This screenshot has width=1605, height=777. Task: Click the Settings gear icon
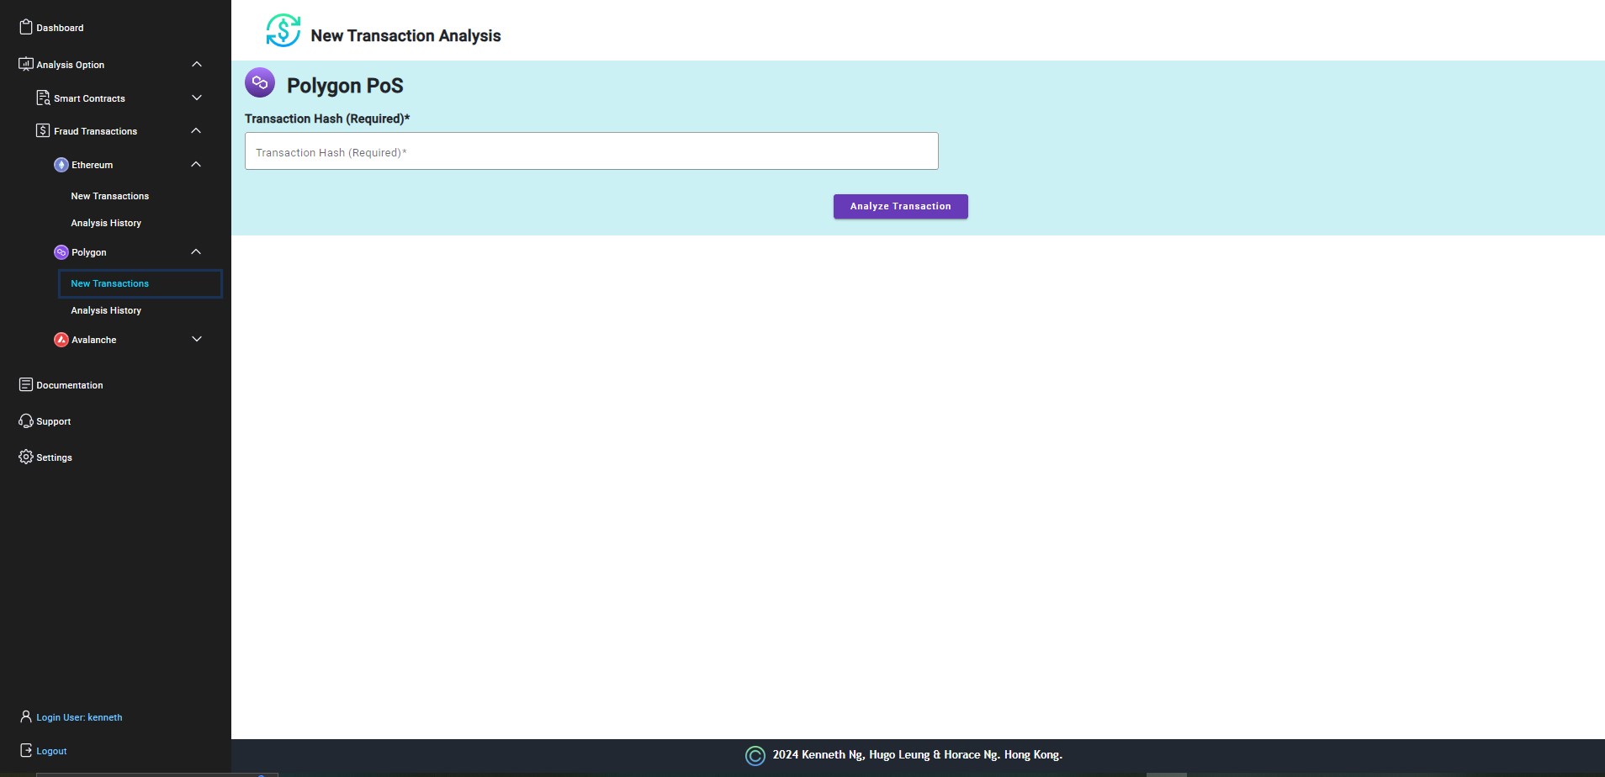click(x=26, y=457)
